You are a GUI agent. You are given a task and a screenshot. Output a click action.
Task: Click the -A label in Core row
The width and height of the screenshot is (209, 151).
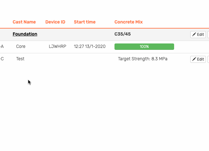(x=2, y=46)
